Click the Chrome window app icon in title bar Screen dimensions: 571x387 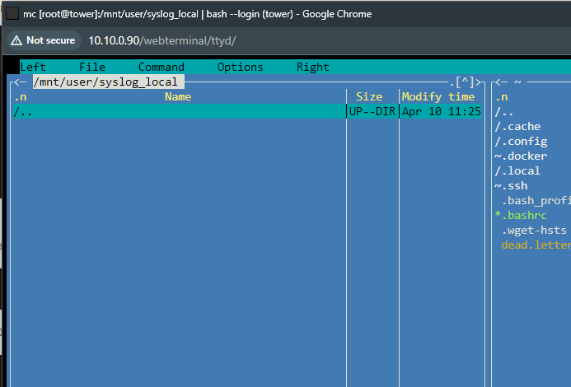[x=12, y=14]
